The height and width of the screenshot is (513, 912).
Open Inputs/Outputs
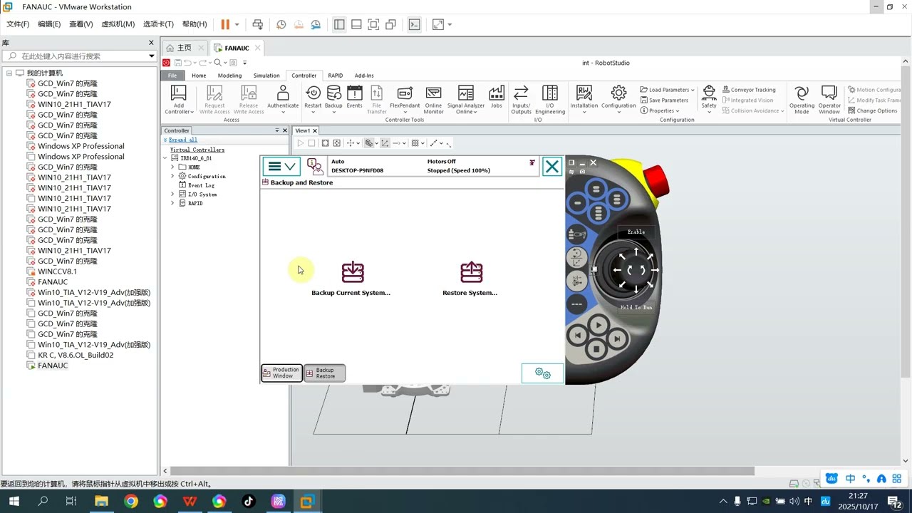coord(521,99)
